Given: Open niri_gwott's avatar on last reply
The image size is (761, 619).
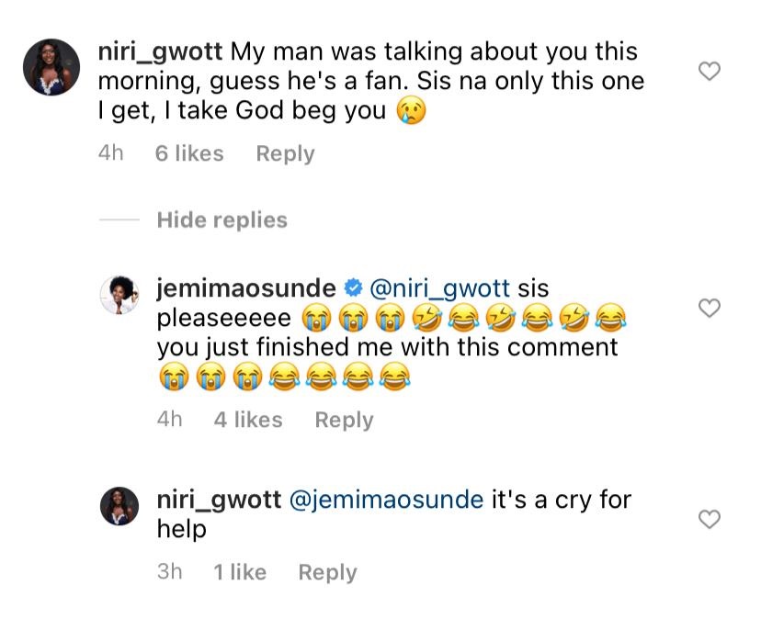Looking at the screenshot, I should pos(119,506).
